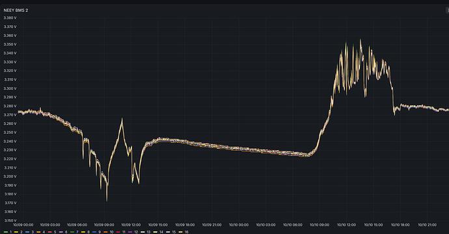Click the 10/10 21:00 time axis label

point(428,225)
